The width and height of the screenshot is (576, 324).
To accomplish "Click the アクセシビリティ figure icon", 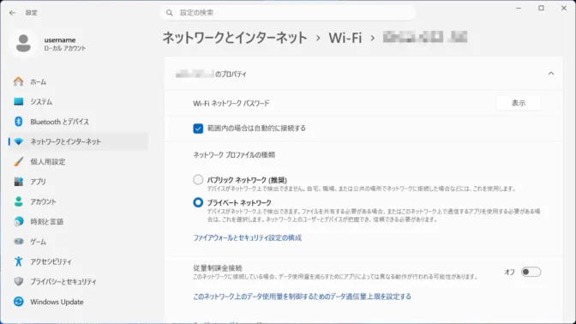I will coord(18,261).
